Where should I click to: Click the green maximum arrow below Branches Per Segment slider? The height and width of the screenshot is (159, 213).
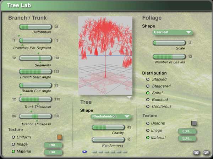click(22, 45)
